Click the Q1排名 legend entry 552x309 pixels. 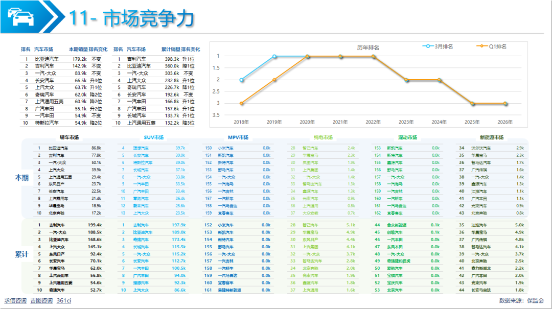[491, 46]
